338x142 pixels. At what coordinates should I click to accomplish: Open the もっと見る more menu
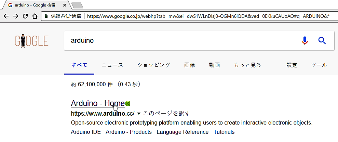[x=247, y=65]
